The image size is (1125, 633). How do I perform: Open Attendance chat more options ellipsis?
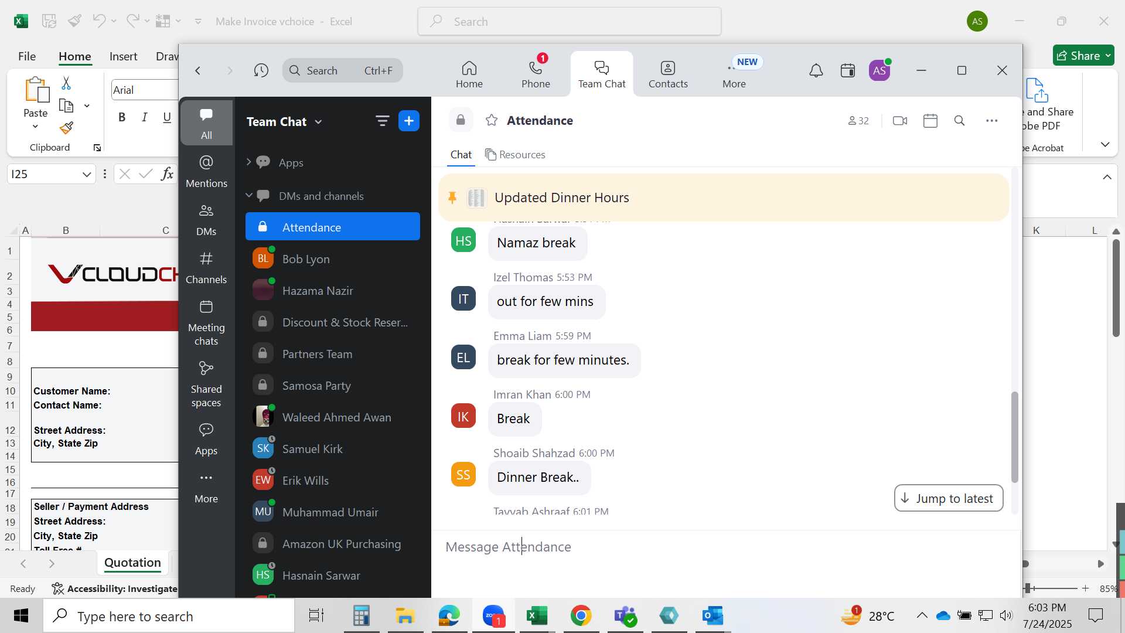pyautogui.click(x=991, y=121)
